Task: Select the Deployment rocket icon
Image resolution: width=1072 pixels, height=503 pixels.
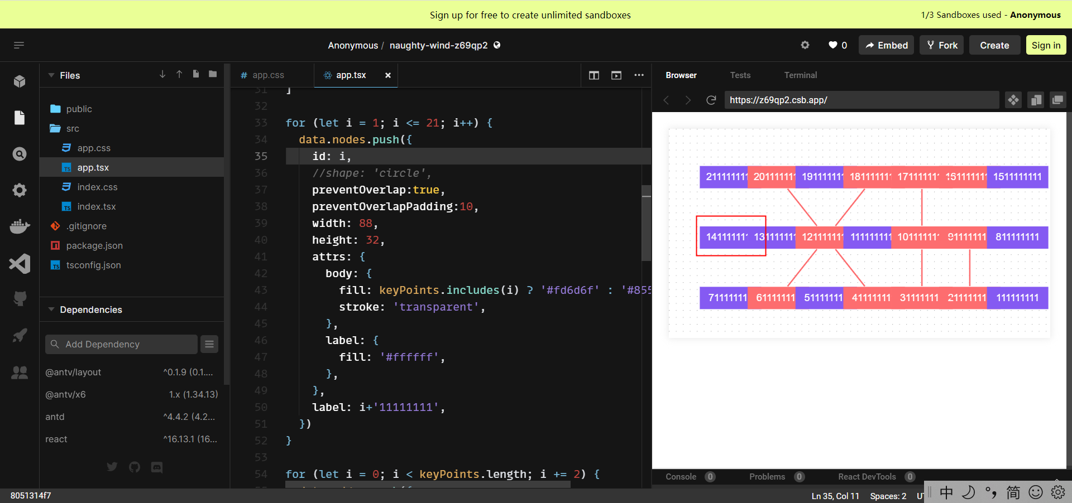Action: tap(20, 335)
